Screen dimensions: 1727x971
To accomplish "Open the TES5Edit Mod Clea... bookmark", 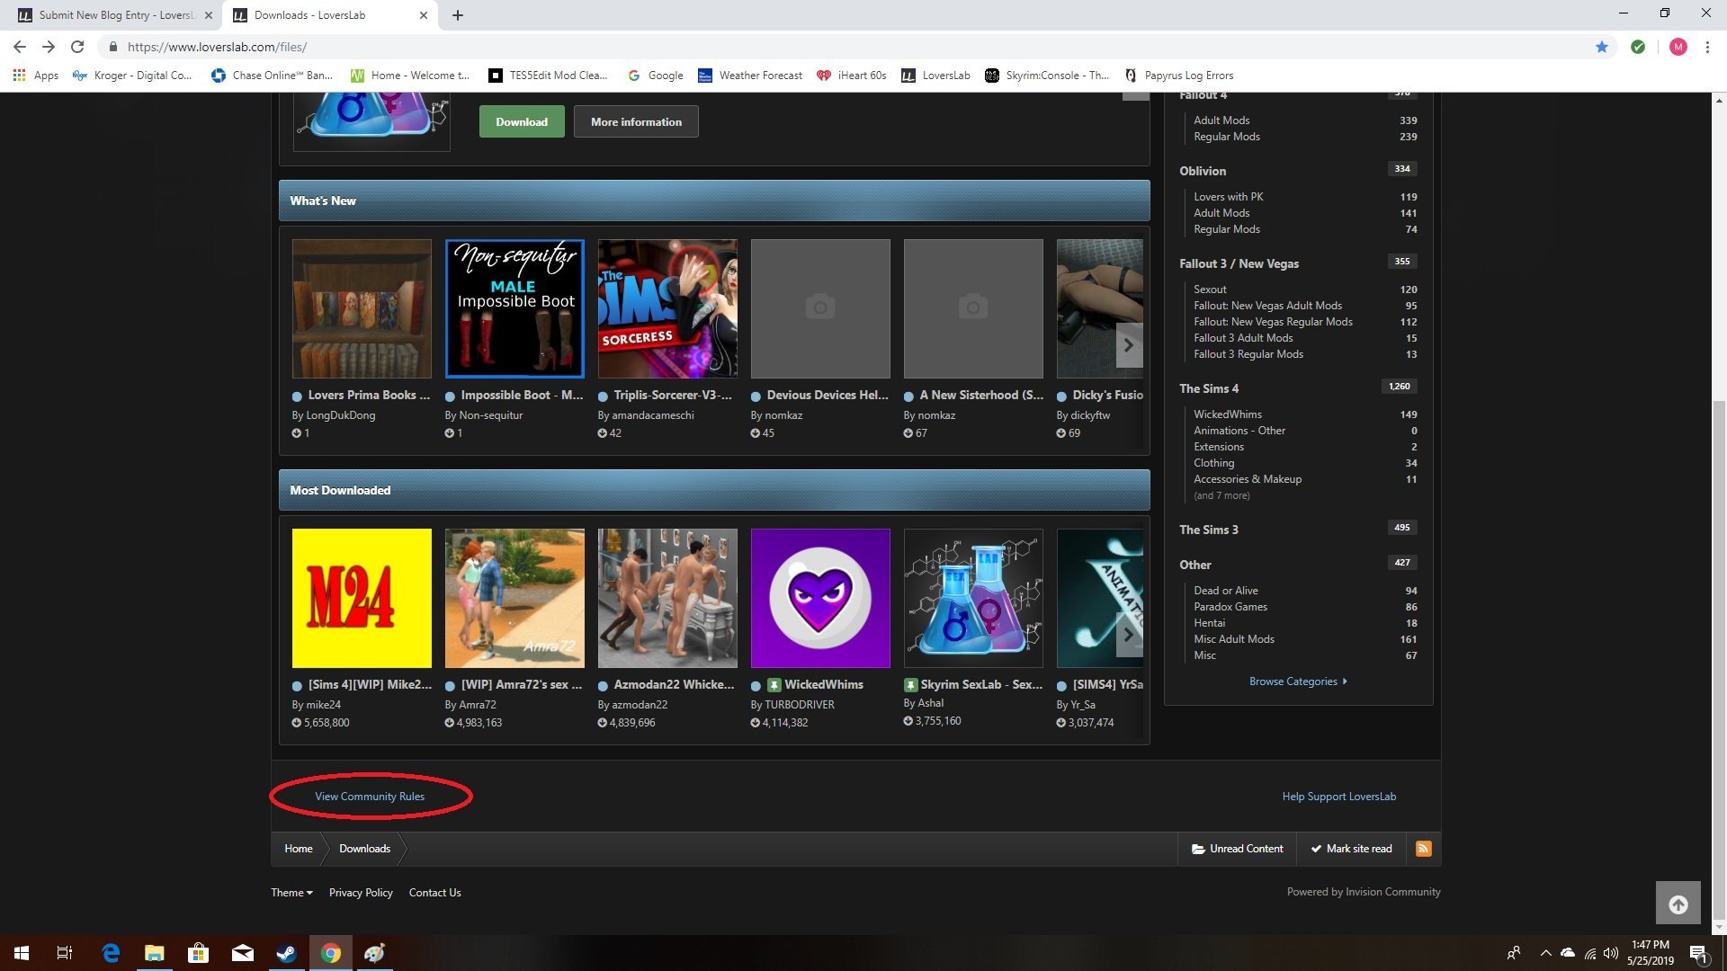I will point(548,76).
